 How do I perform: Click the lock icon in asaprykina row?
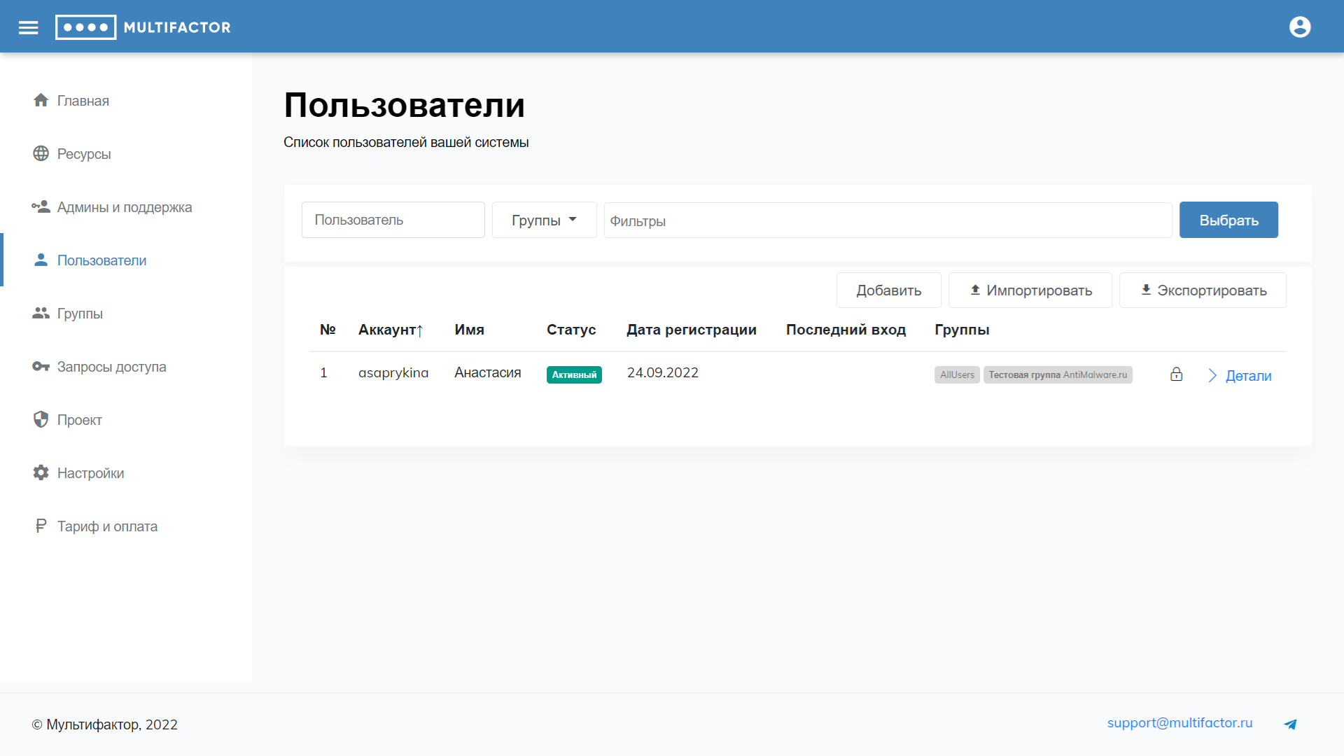click(1176, 374)
